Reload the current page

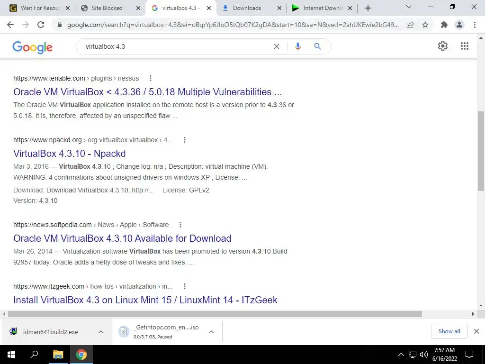point(41,25)
